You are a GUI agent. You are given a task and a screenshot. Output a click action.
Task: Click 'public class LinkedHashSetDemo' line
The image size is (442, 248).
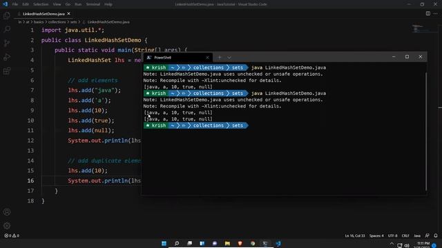coord(94,40)
